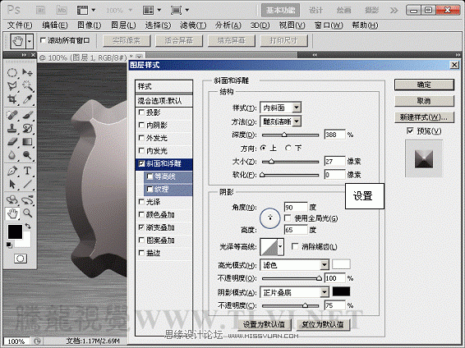The height and width of the screenshot is (348, 465).
Task: Select the Brush tool
Action: (27, 115)
